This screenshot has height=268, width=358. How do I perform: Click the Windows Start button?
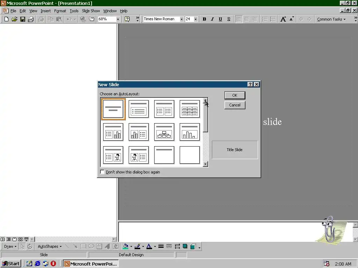(x=11, y=264)
